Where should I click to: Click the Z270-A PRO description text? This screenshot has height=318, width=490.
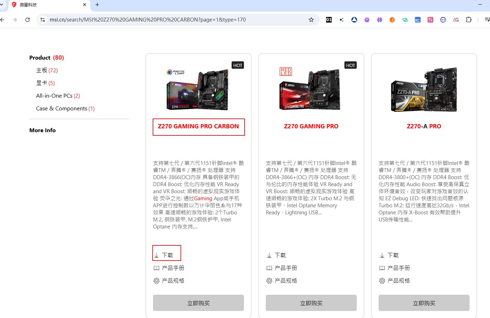click(424, 191)
